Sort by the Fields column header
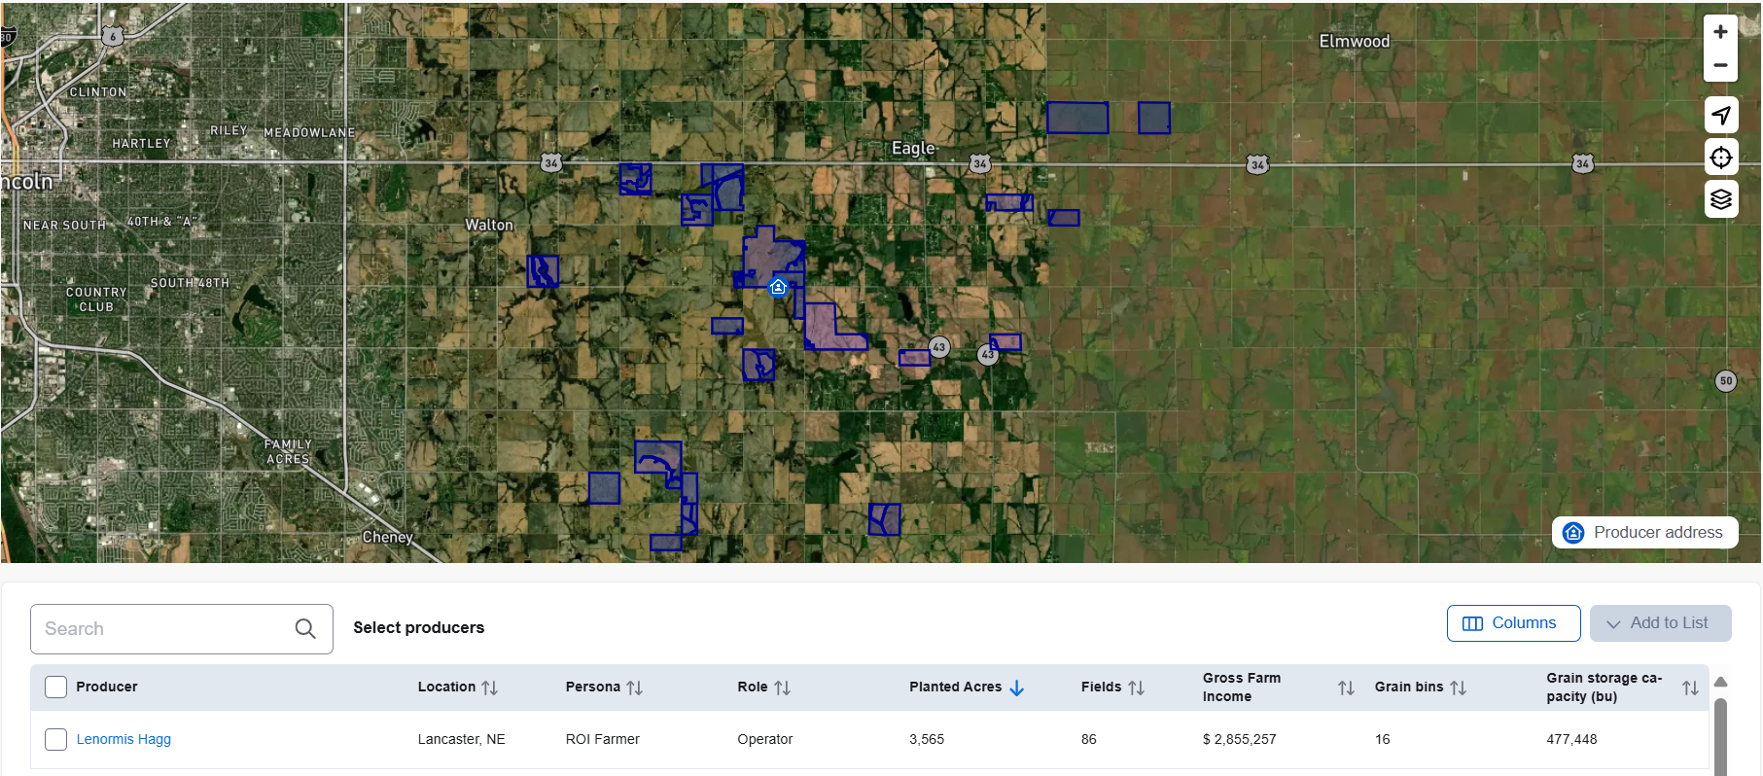This screenshot has height=776, width=1763. [1136, 688]
